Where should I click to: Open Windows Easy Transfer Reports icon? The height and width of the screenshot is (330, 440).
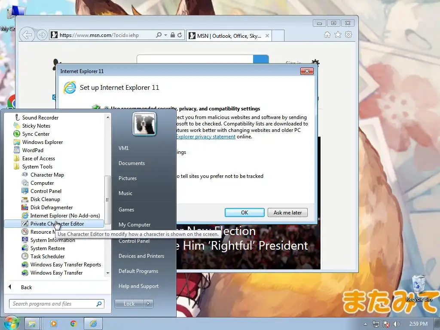tap(25, 265)
